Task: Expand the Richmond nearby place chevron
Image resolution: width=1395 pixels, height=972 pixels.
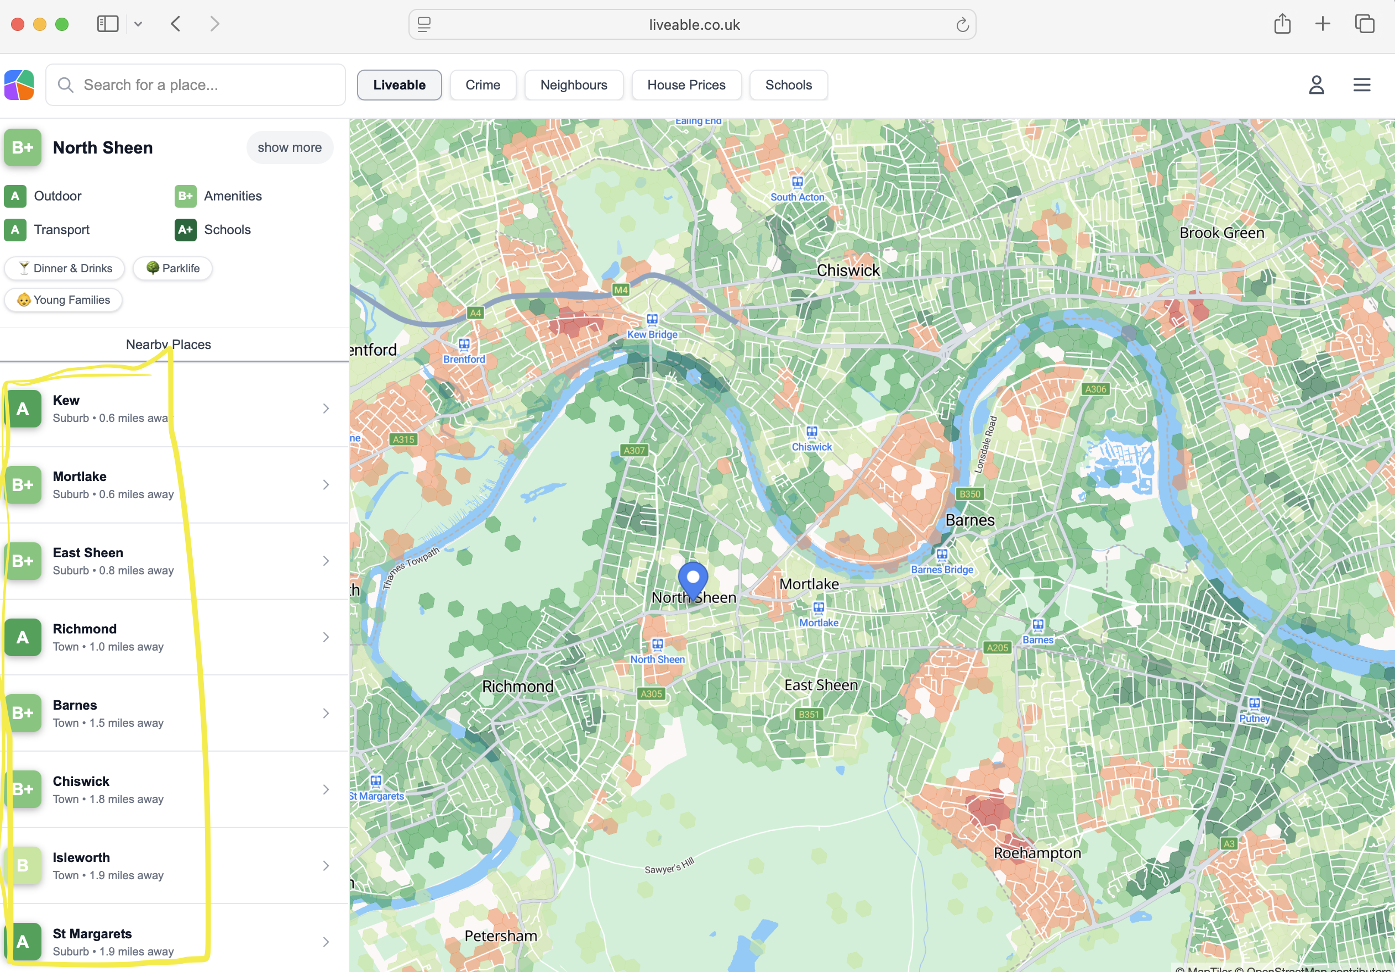Action: [x=326, y=637]
